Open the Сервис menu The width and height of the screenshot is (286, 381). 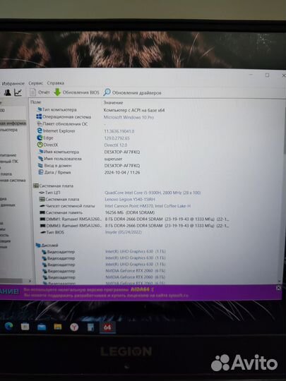(x=35, y=83)
